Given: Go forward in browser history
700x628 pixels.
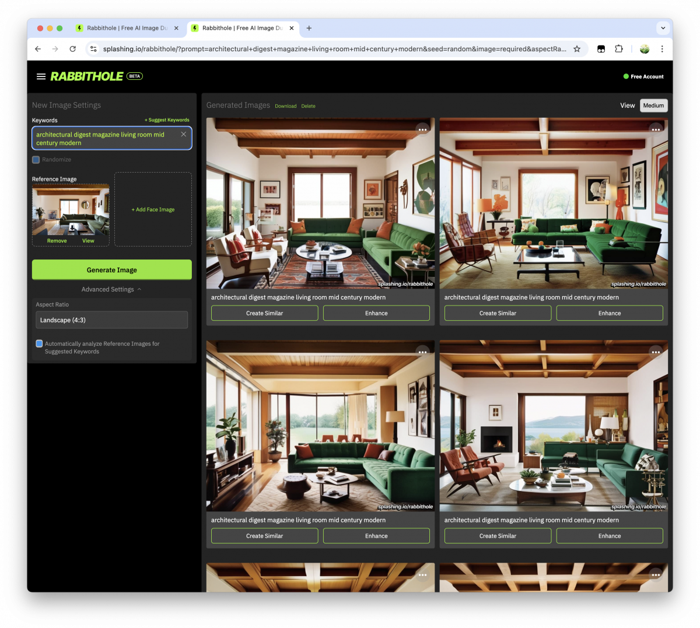Looking at the screenshot, I should pos(55,49).
